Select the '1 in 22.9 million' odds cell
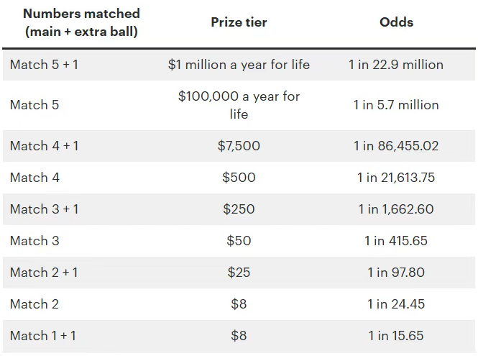The image size is (478, 356). [x=396, y=65]
